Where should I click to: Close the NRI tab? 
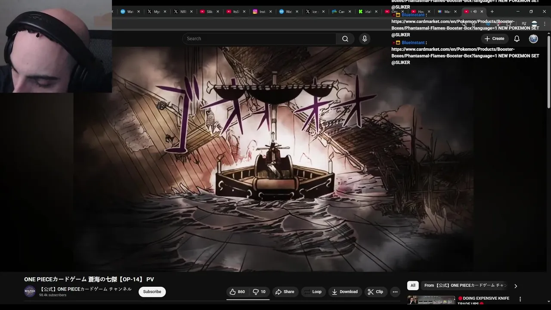pos(191,12)
